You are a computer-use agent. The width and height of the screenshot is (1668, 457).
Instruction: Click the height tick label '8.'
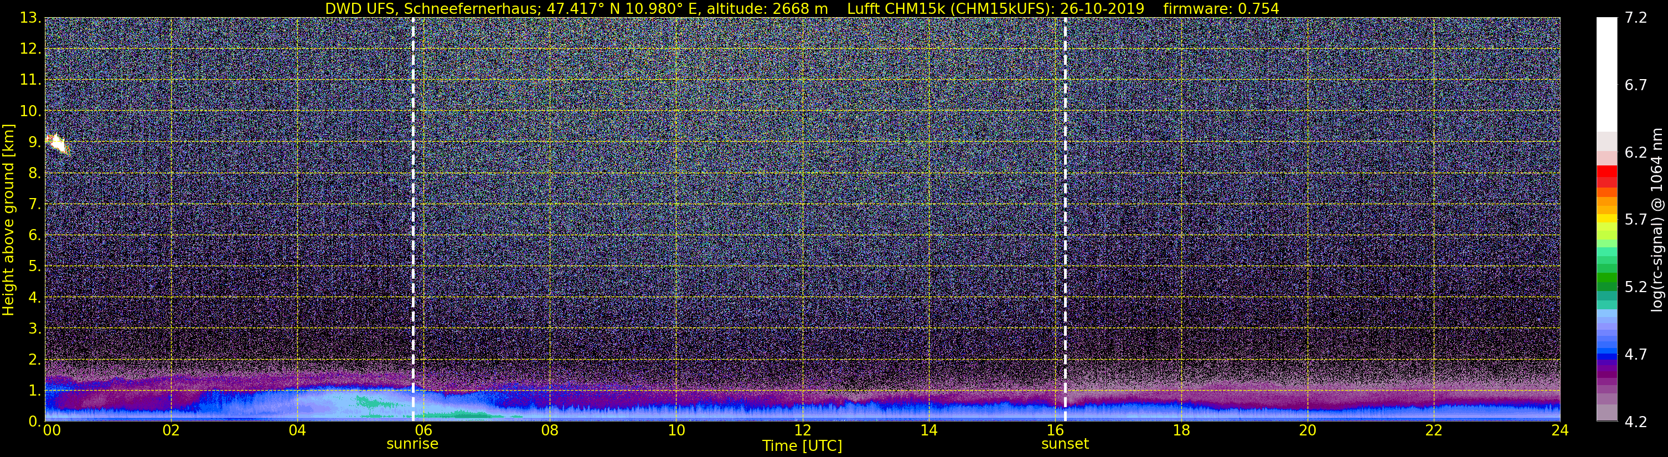35,174
